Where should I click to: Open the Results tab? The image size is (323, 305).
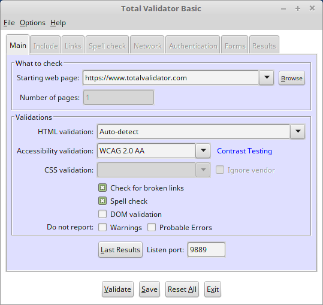point(264,46)
